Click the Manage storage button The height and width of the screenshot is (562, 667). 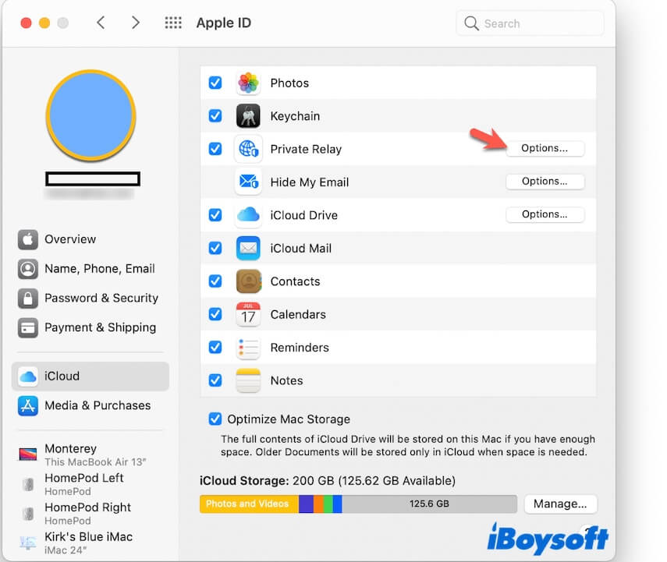(560, 504)
